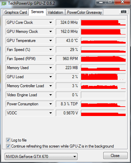
Task: Click the GPU Load history graph
Action: pyautogui.click(x=103, y=77)
